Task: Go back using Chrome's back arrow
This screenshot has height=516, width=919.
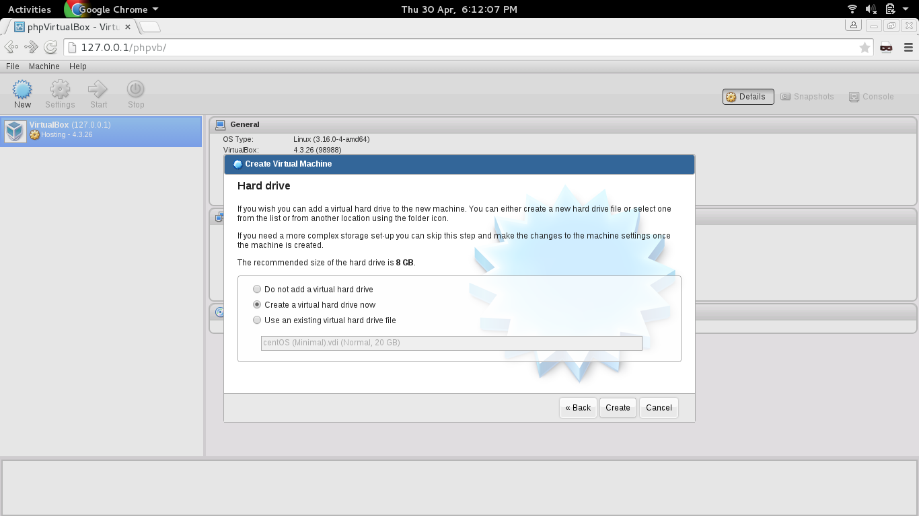Action: point(11,47)
